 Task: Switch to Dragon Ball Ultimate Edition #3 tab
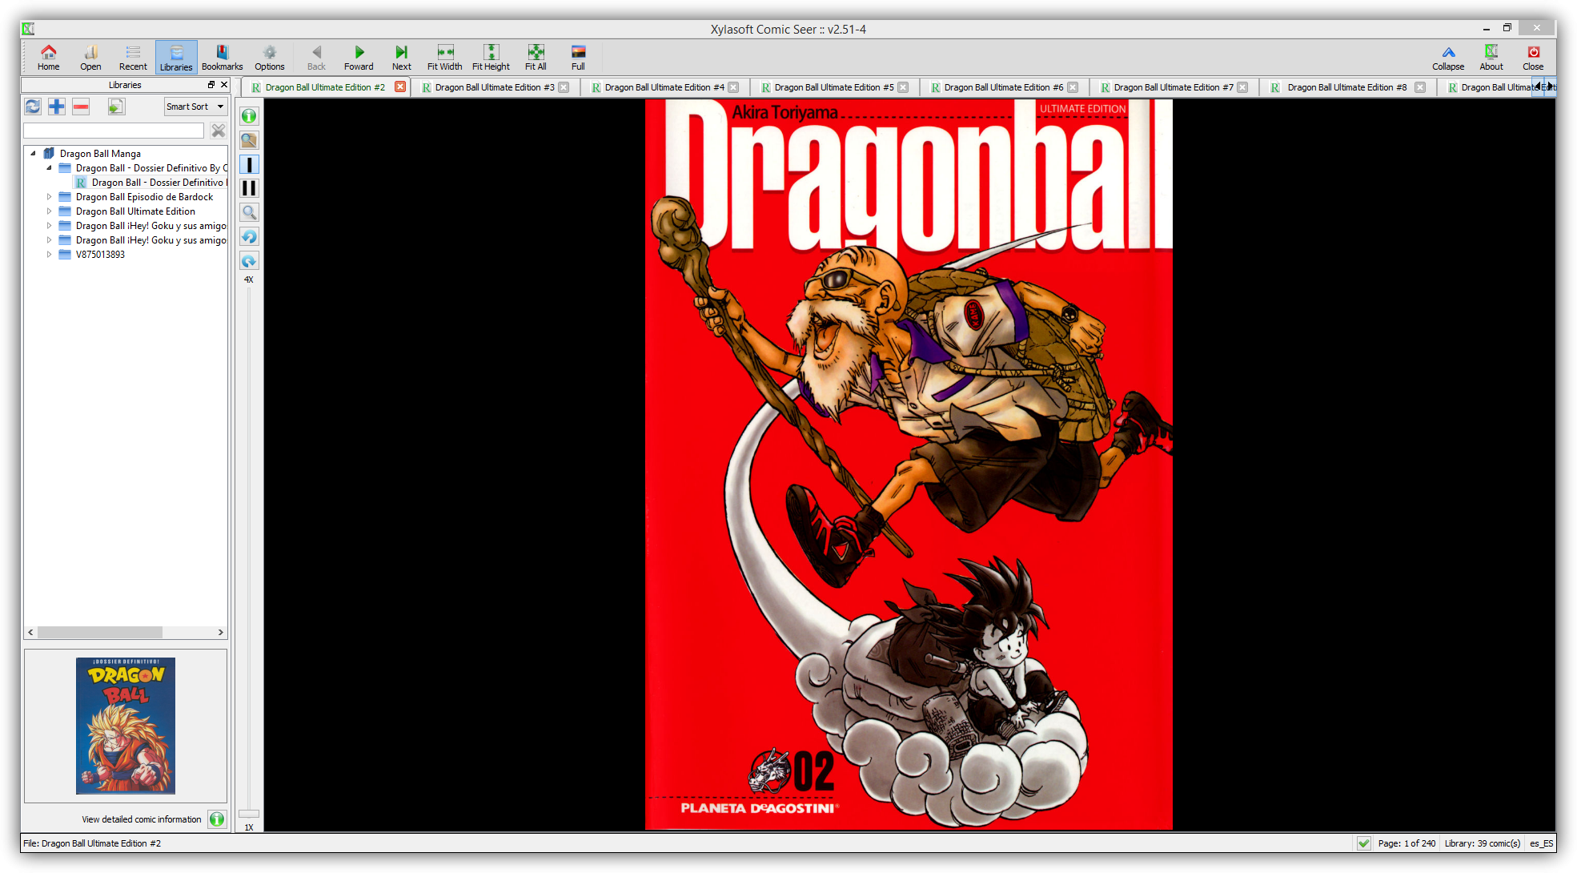click(493, 87)
